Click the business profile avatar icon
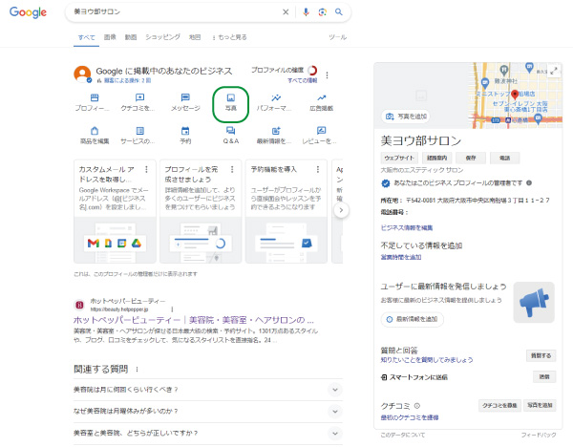Screen dimensions: 573x447 point(82,74)
